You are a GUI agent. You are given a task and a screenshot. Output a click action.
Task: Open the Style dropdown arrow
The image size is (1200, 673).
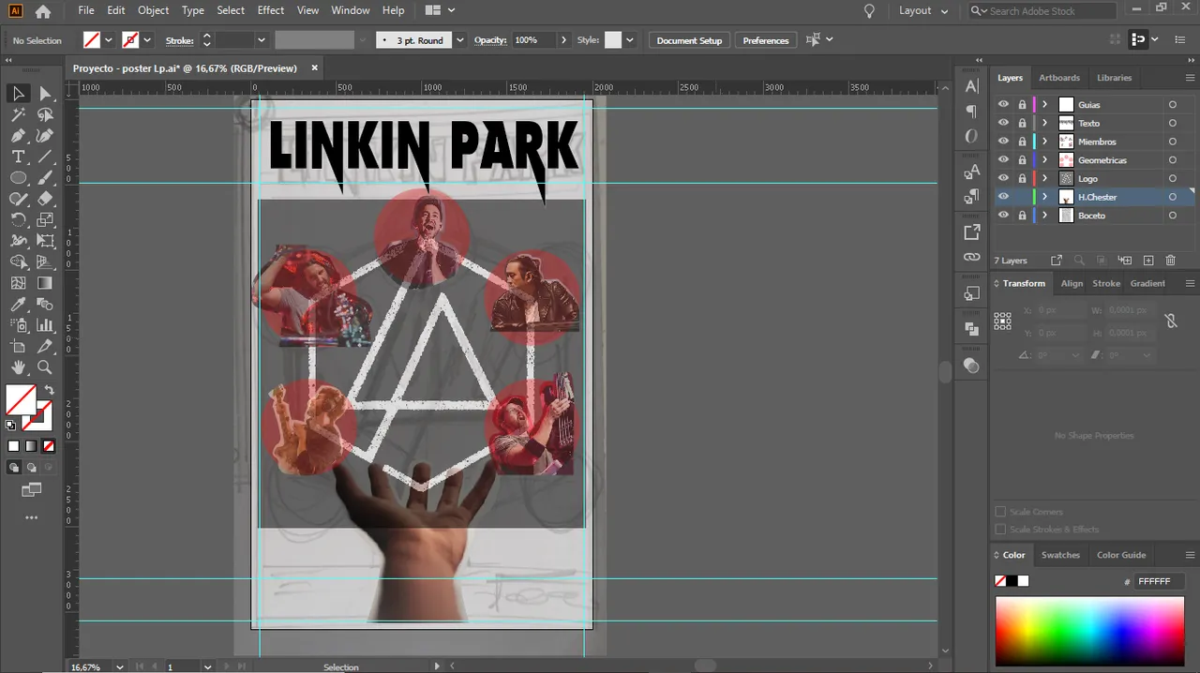click(630, 40)
